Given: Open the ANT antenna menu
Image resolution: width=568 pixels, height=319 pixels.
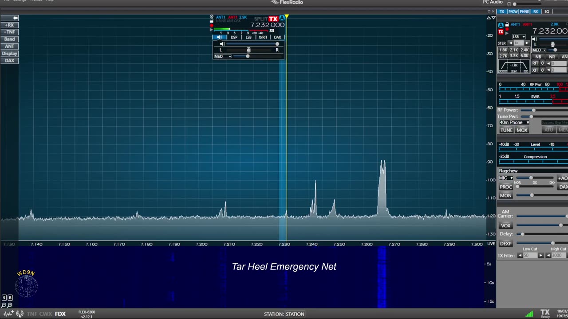Looking at the screenshot, I should click(x=9, y=47).
